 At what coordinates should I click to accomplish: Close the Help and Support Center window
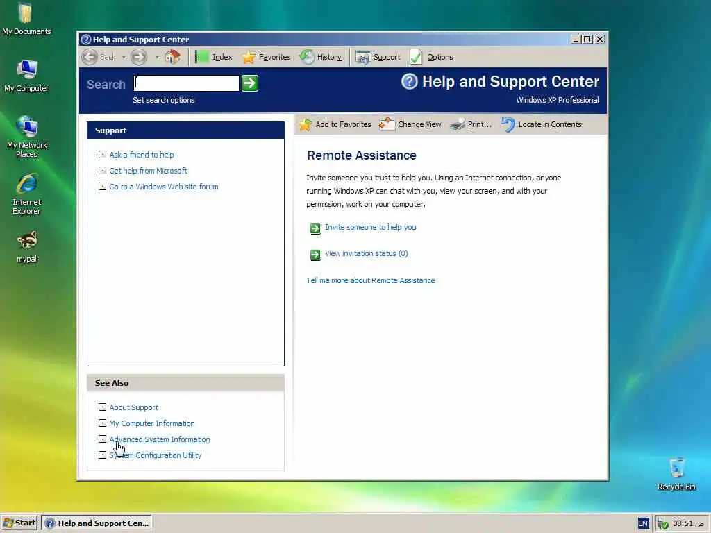[600, 40]
